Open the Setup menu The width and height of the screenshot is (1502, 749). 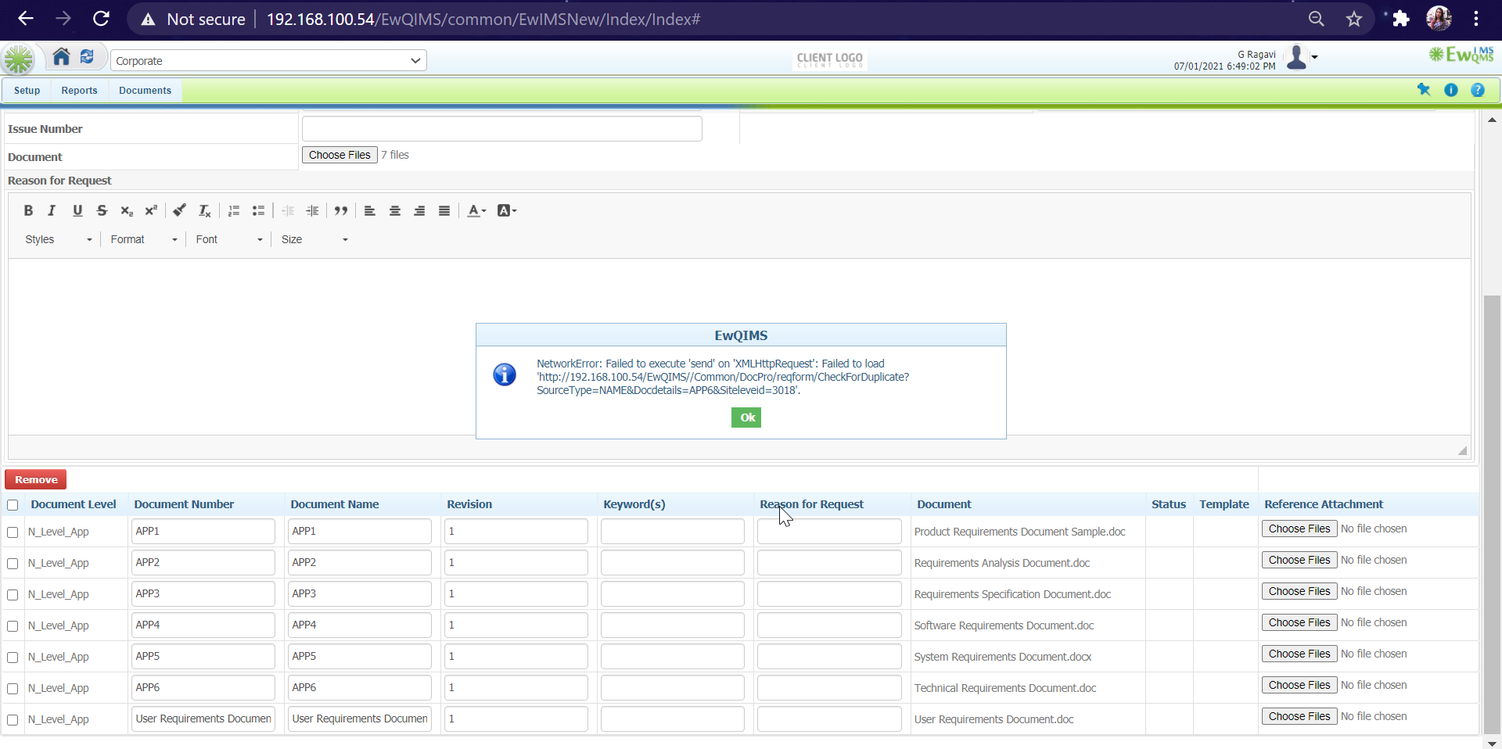[27, 90]
